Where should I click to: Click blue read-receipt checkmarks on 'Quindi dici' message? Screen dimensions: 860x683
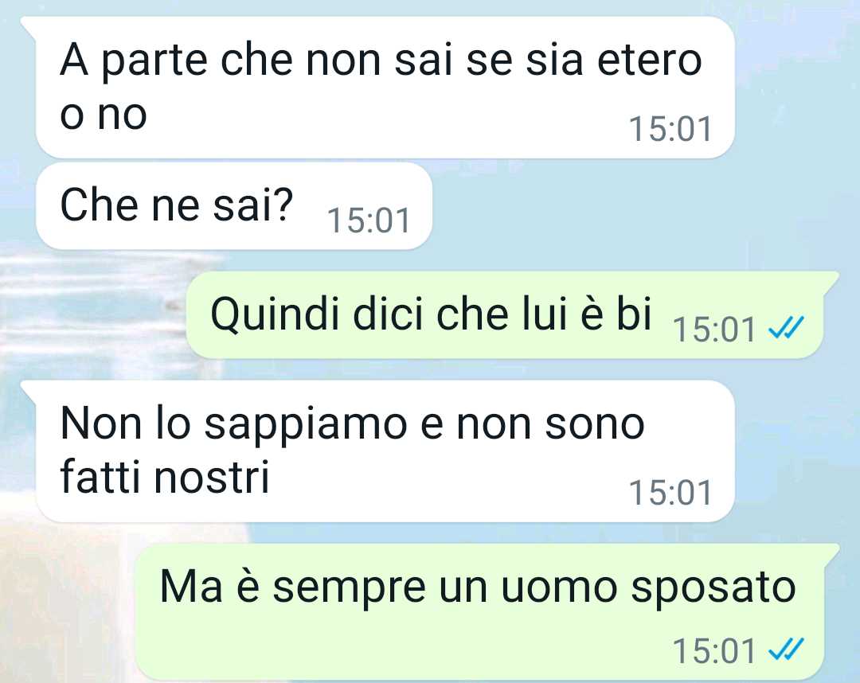(x=786, y=327)
